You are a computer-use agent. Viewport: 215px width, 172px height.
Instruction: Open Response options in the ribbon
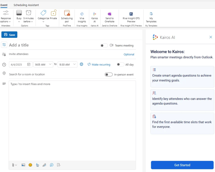(x=6, y=17)
